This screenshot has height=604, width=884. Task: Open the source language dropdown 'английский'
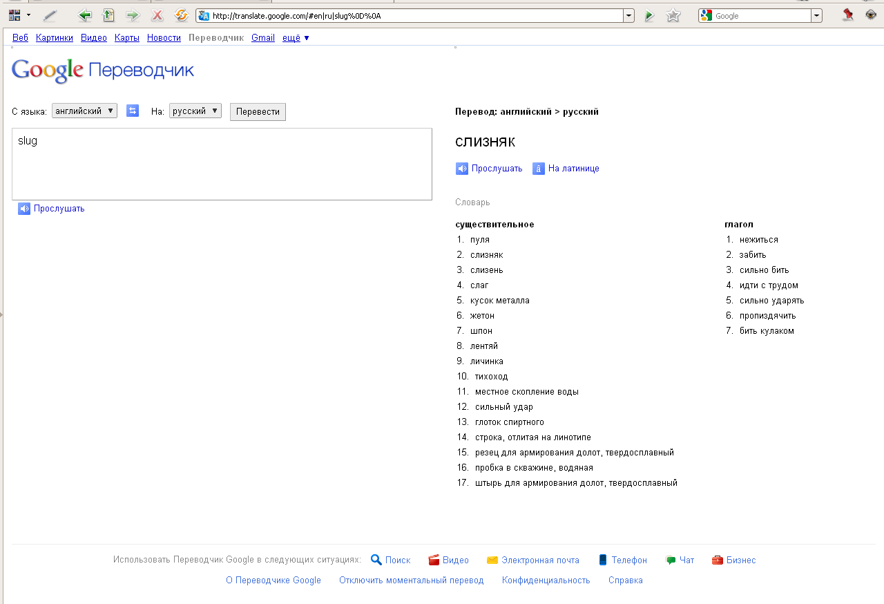click(x=84, y=111)
